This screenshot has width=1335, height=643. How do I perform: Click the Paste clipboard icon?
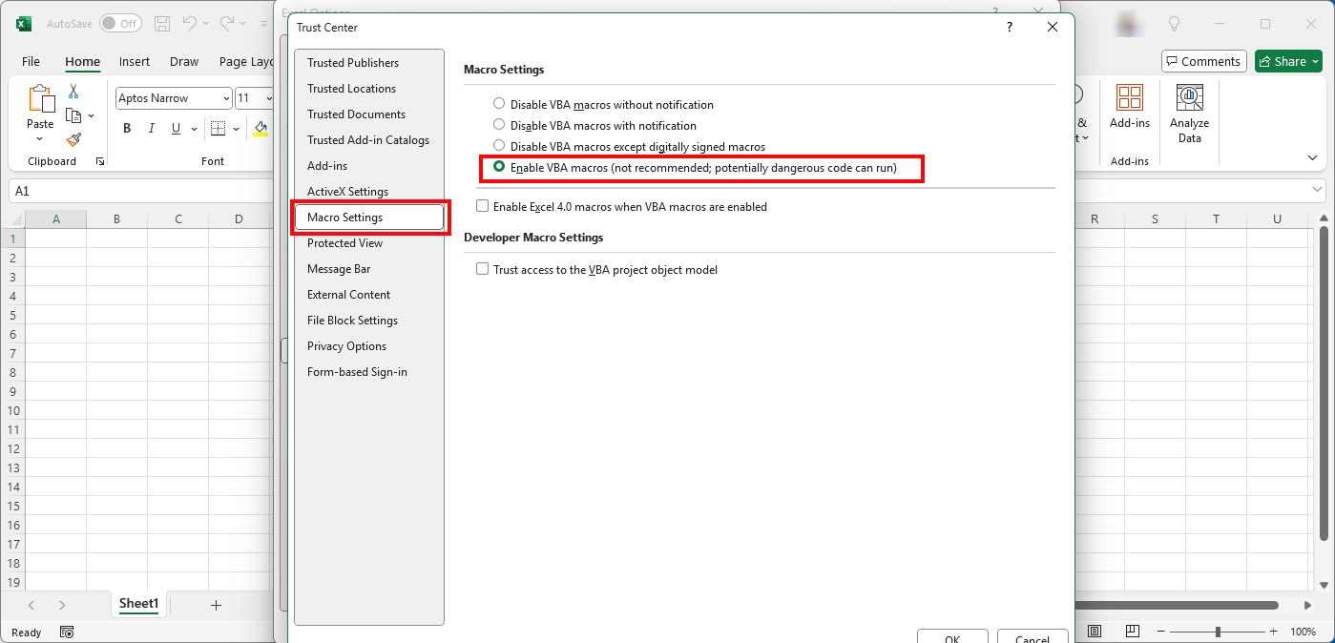pyautogui.click(x=40, y=99)
